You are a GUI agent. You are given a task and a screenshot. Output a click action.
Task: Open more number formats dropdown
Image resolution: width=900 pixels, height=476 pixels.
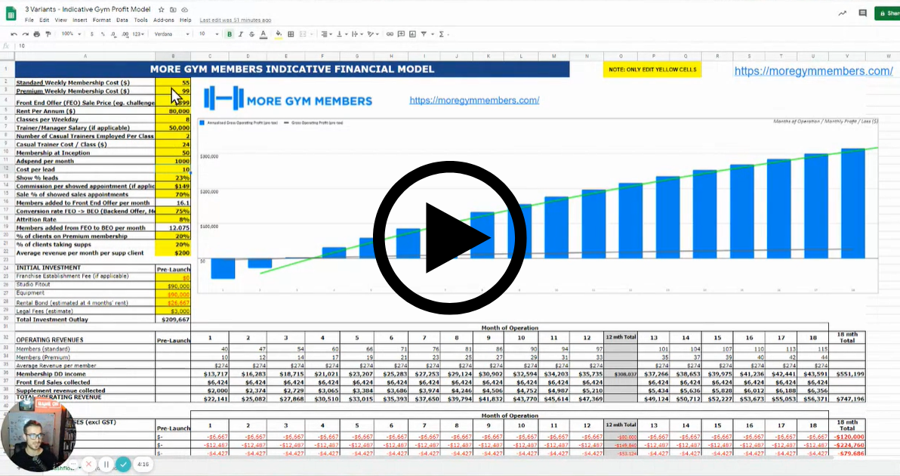[x=137, y=35]
